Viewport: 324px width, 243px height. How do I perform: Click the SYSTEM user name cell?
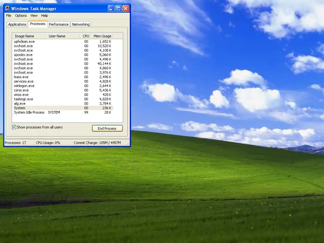pos(54,112)
